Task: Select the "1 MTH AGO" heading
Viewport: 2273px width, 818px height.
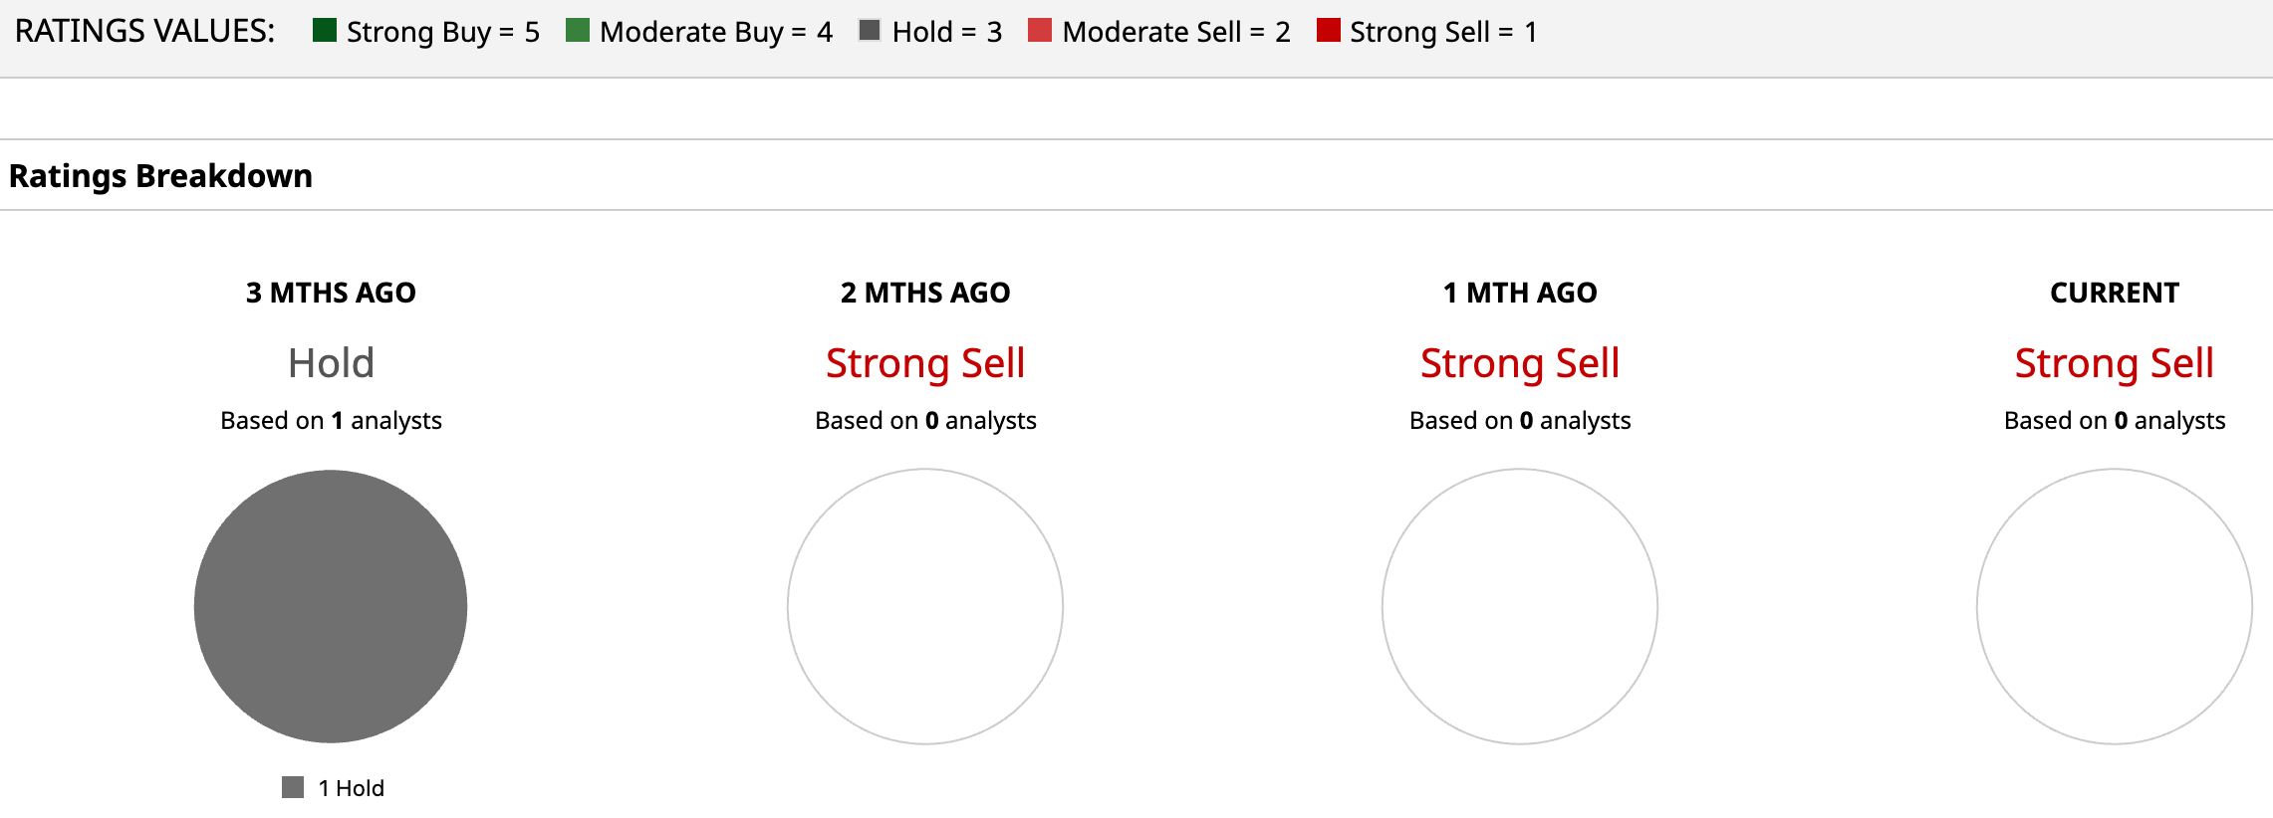Action: point(1520,293)
